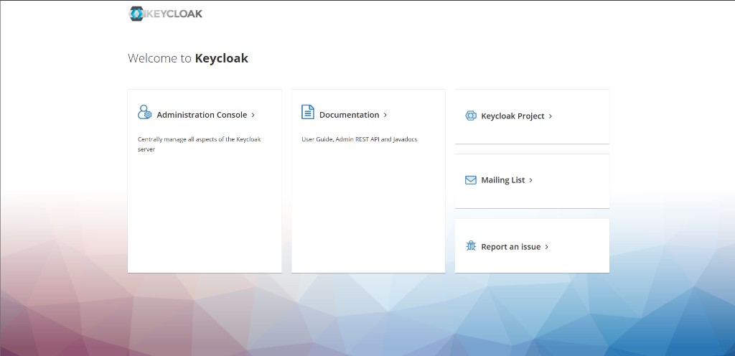The height and width of the screenshot is (356, 735).
Task: Open the Documentation link
Action: click(350, 115)
